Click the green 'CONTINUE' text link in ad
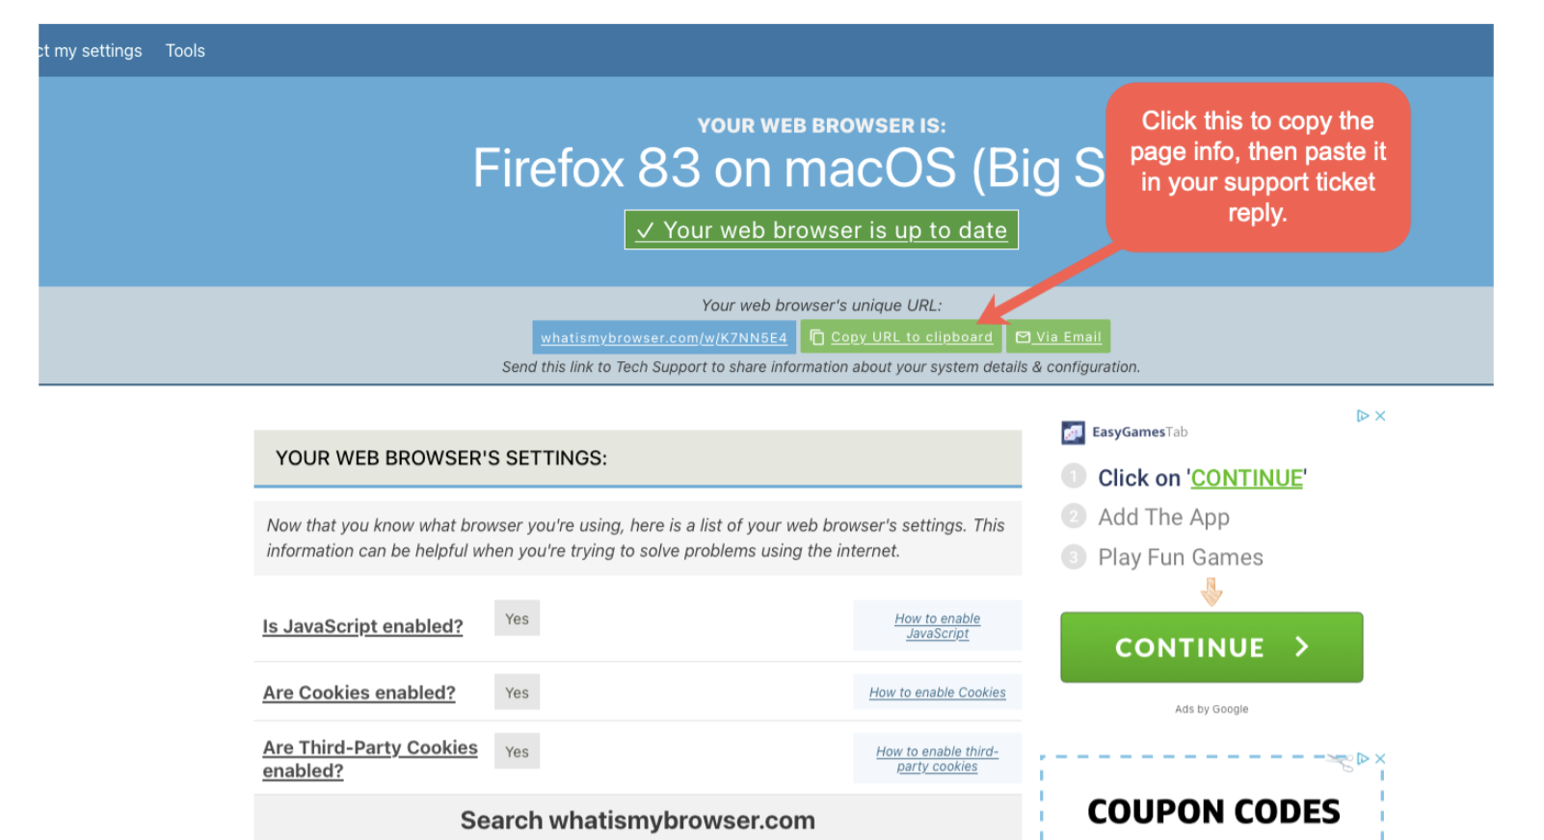 coord(1246,478)
